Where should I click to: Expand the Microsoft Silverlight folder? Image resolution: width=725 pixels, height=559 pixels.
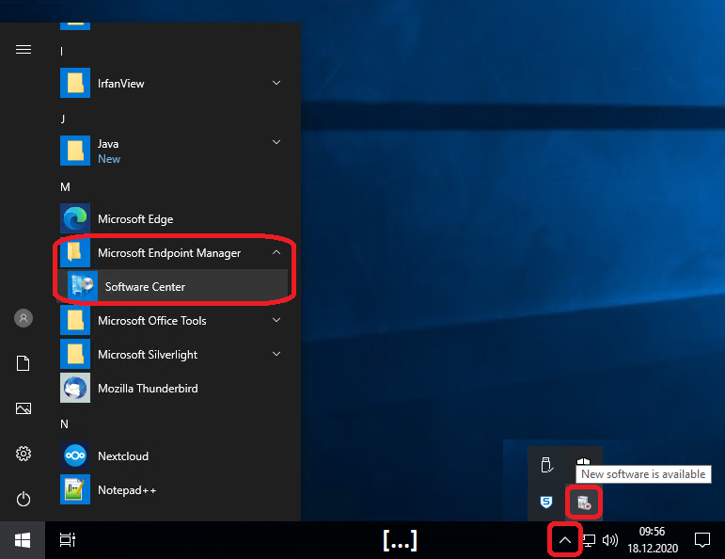tap(276, 355)
